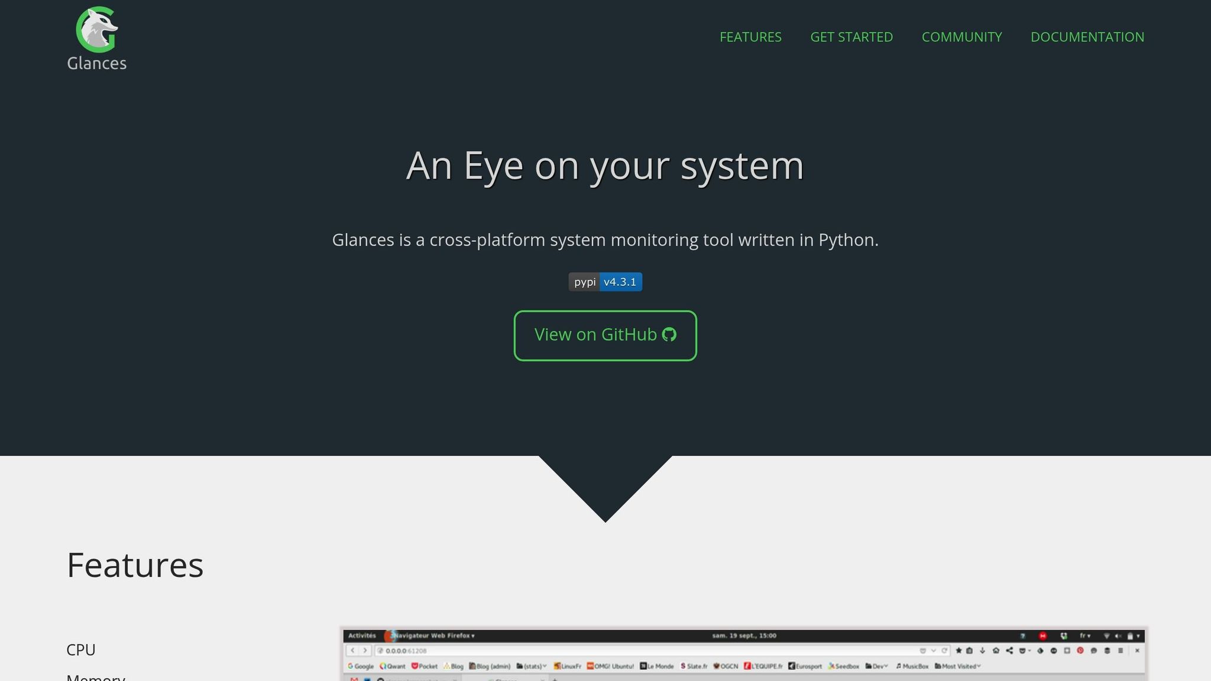The width and height of the screenshot is (1211, 681).
Task: Click the An Eye on your system heading
Action: click(605, 166)
